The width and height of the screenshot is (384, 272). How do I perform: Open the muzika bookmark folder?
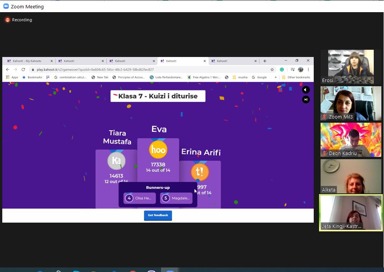click(x=240, y=77)
